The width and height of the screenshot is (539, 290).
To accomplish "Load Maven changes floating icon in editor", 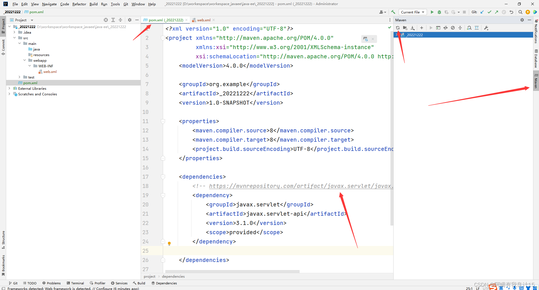I will click(366, 39).
